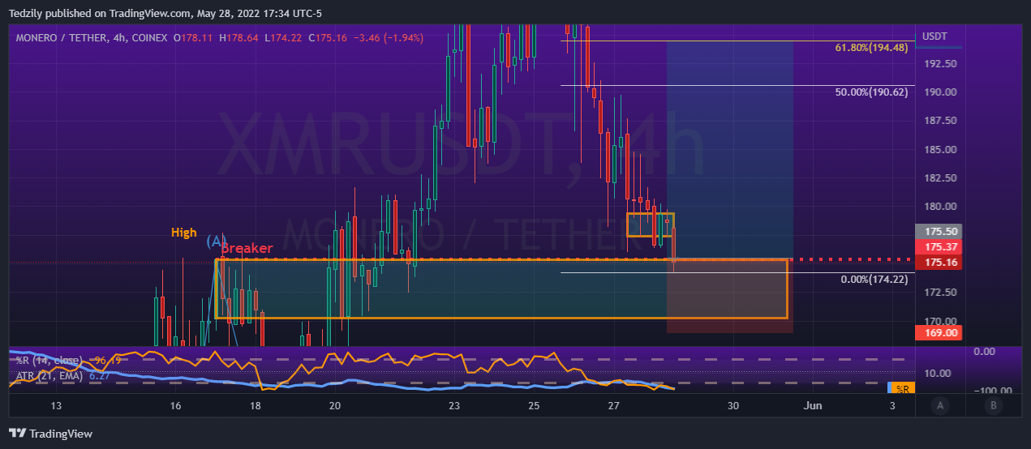Select the orange 'High' text annotation
Screen dimensions: 1031x449
click(x=184, y=233)
